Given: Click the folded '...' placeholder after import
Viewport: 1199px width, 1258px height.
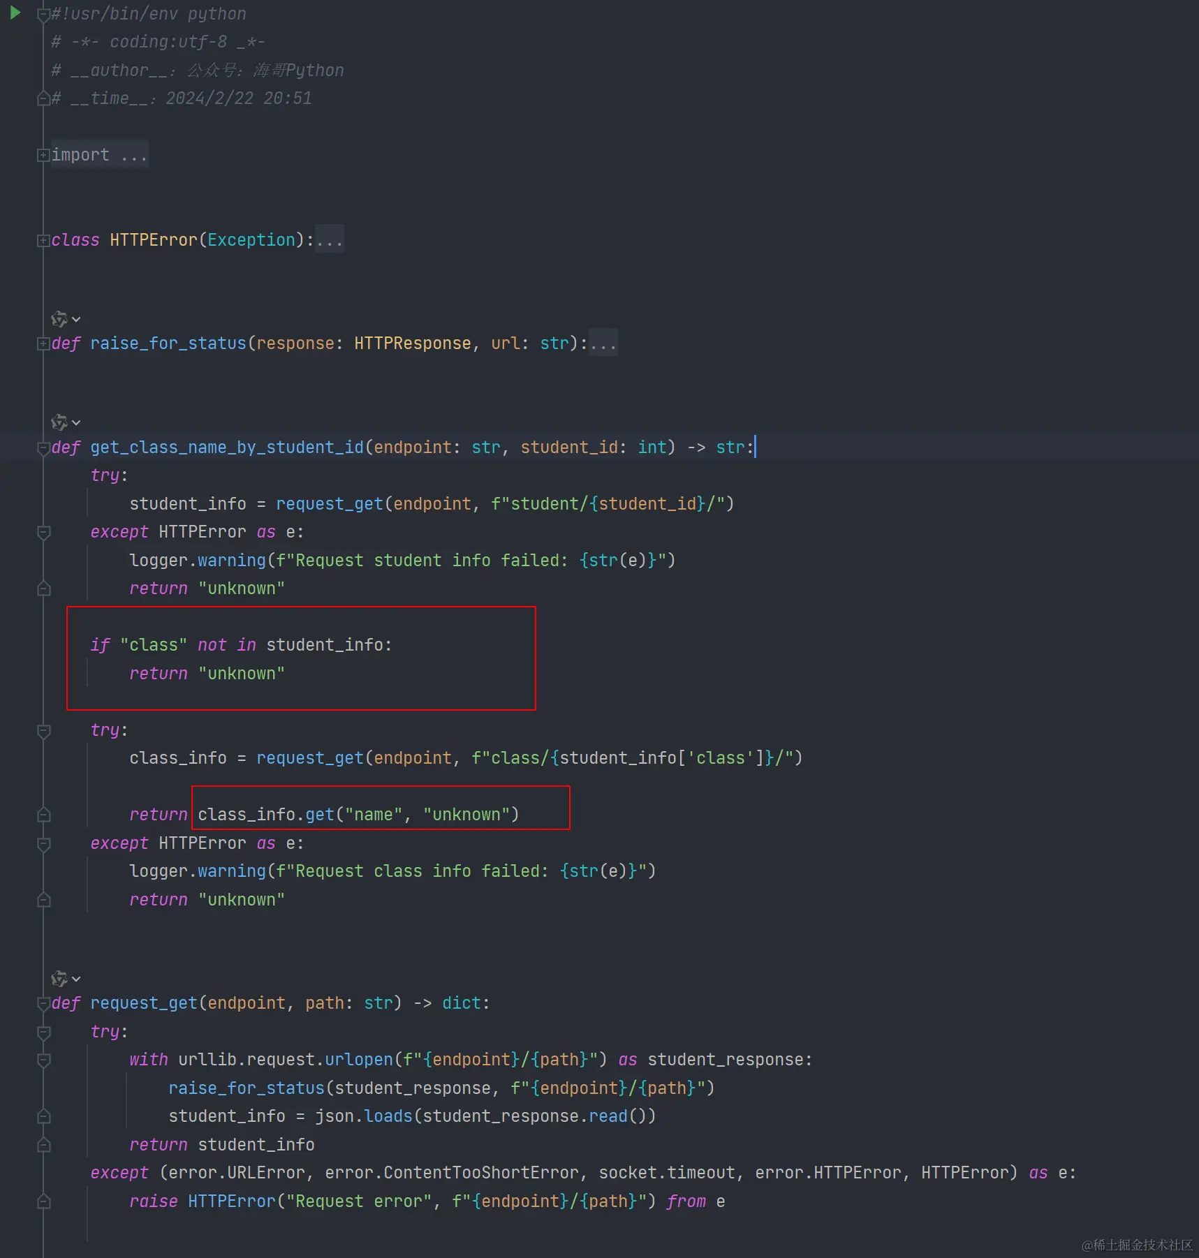Looking at the screenshot, I should click(x=134, y=155).
